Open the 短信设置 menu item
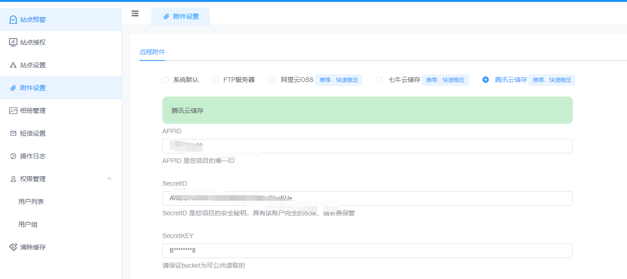 (x=61, y=133)
